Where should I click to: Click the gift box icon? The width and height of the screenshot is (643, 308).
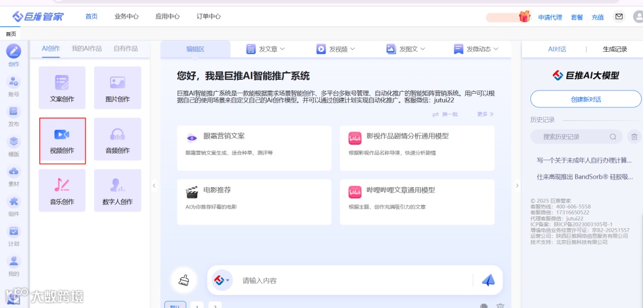tap(525, 17)
